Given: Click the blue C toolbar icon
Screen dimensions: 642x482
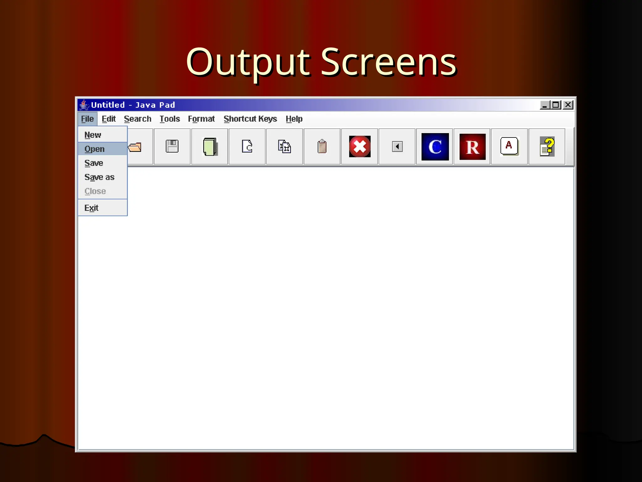Looking at the screenshot, I should [x=435, y=147].
